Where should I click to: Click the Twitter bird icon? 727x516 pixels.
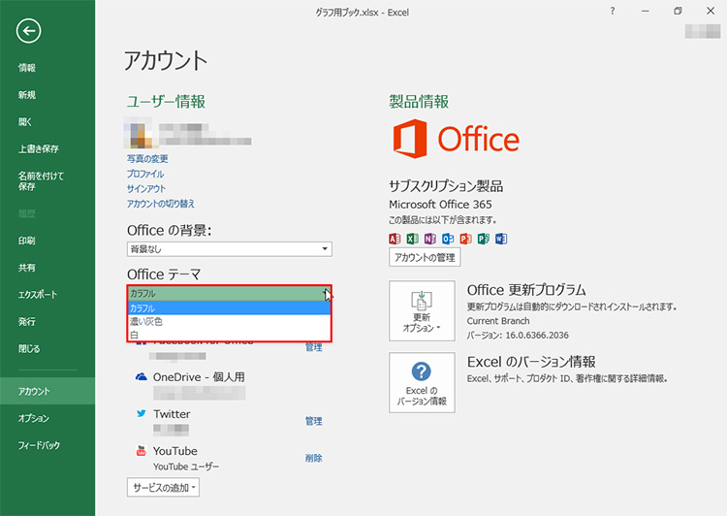click(140, 413)
